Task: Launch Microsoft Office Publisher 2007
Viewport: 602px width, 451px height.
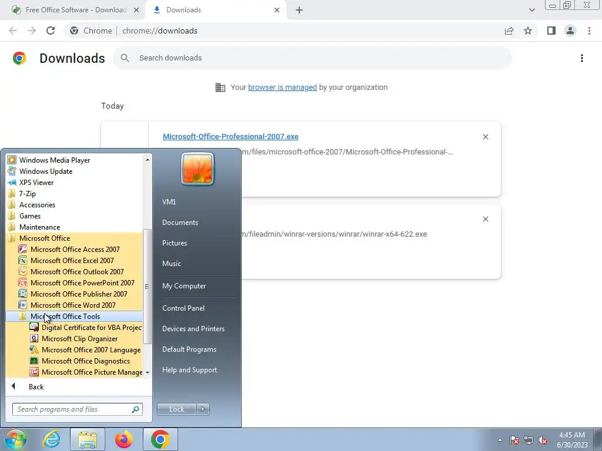Action: pos(75,294)
